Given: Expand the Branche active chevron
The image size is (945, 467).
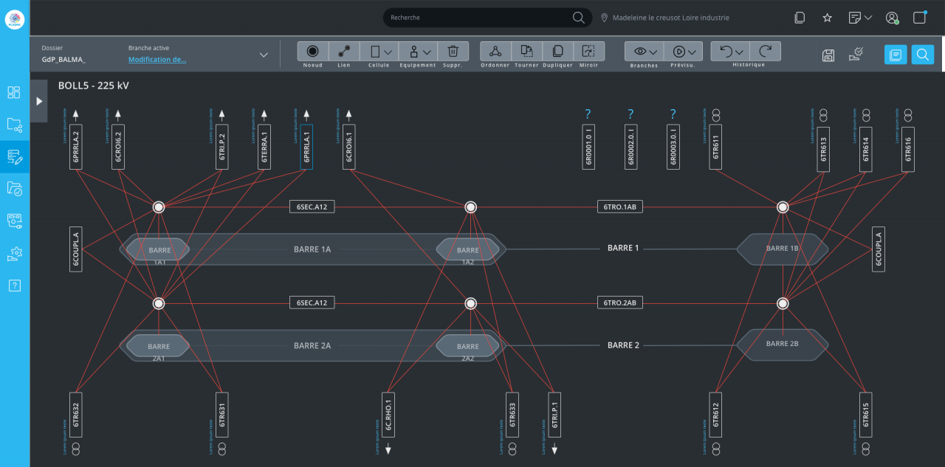Looking at the screenshot, I should click(x=264, y=55).
